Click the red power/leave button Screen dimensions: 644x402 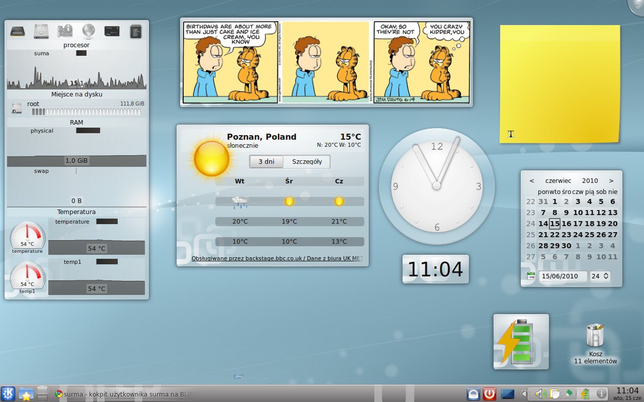click(489, 394)
